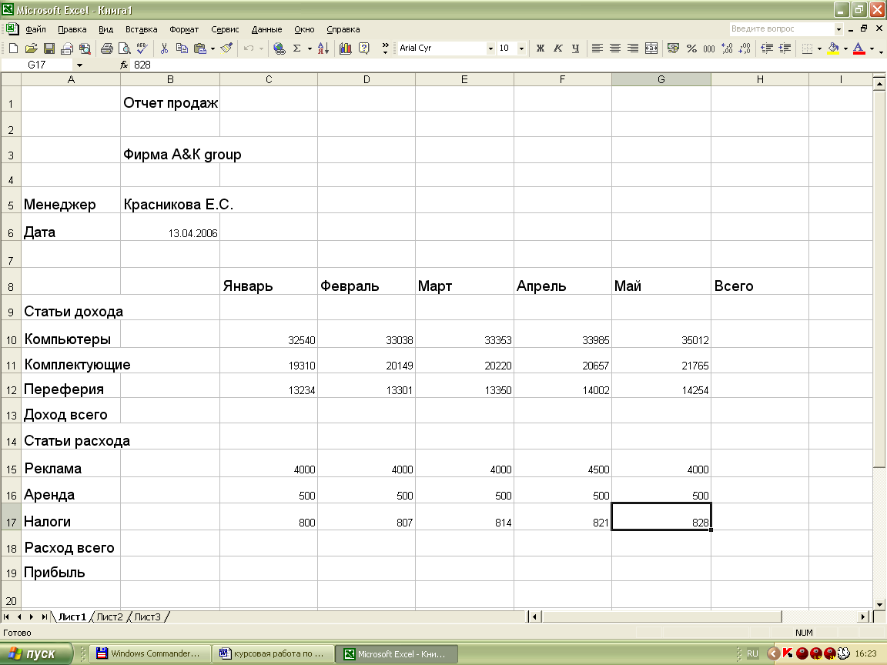Screen dimensions: 887x665
Task: Select the Format Painter brush
Action: pyautogui.click(x=226, y=48)
